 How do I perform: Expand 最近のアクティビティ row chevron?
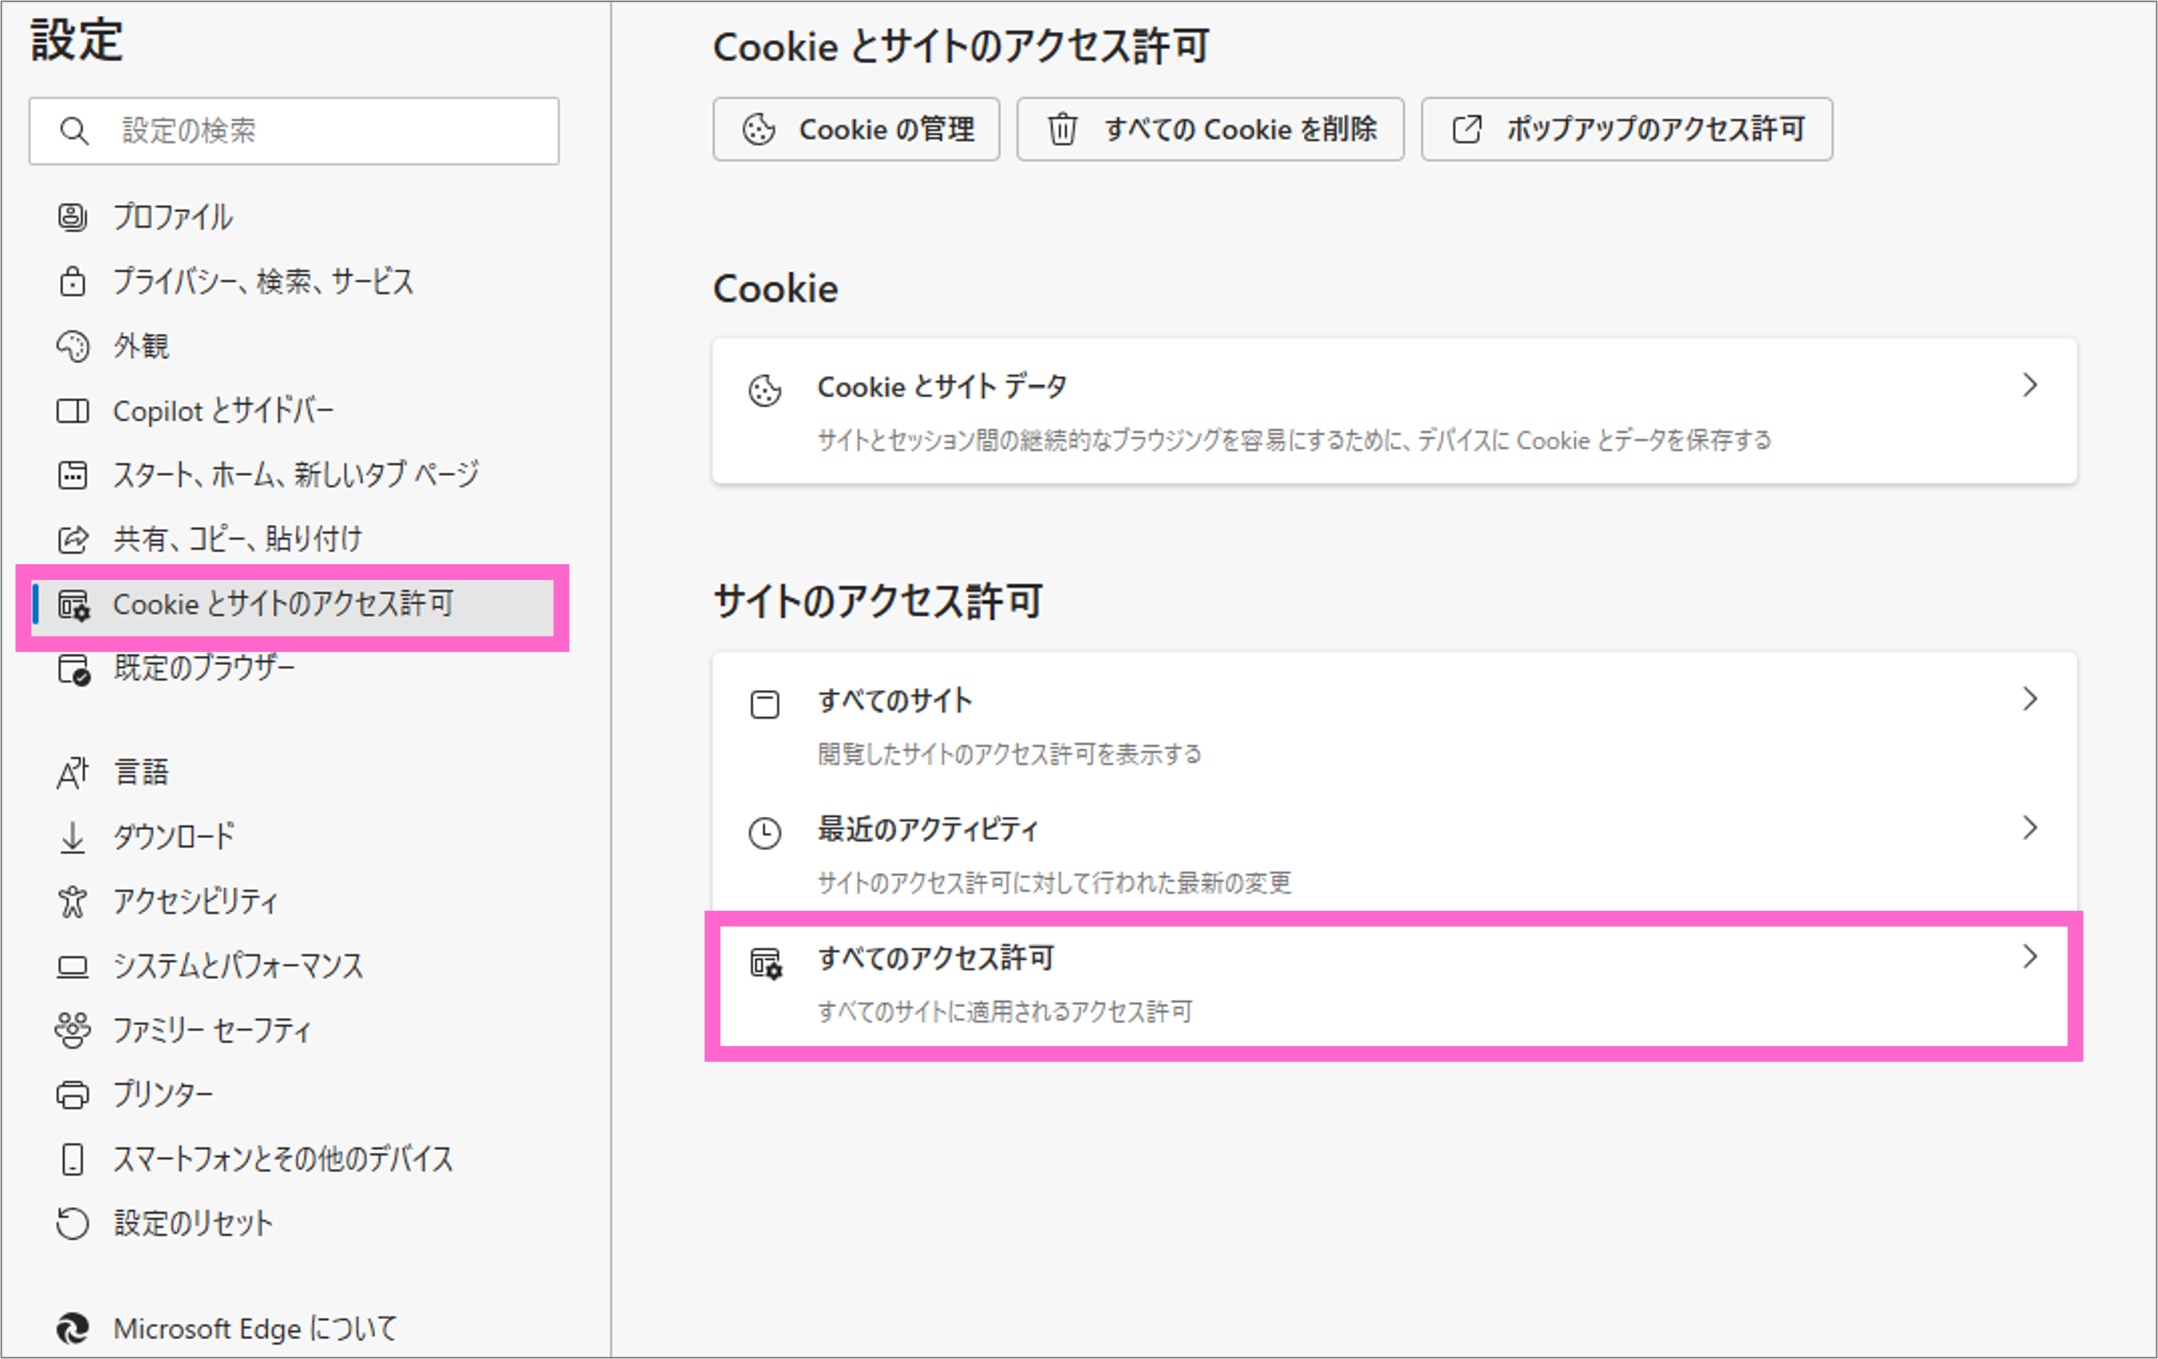coord(2030,829)
